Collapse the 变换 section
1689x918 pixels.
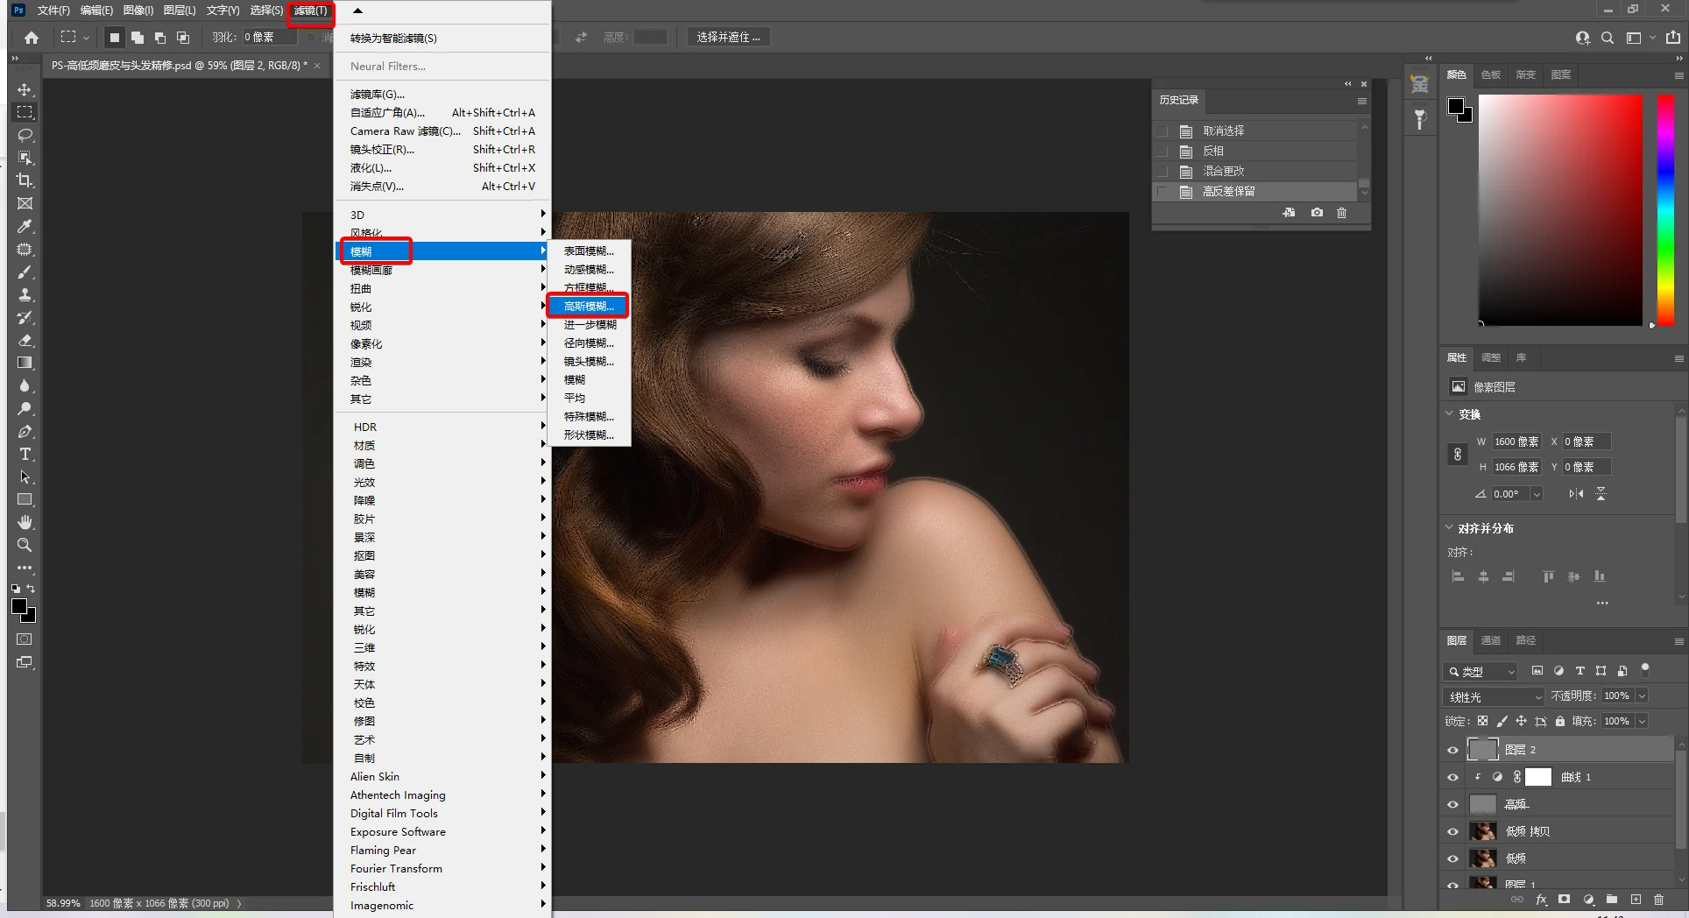tap(1449, 414)
